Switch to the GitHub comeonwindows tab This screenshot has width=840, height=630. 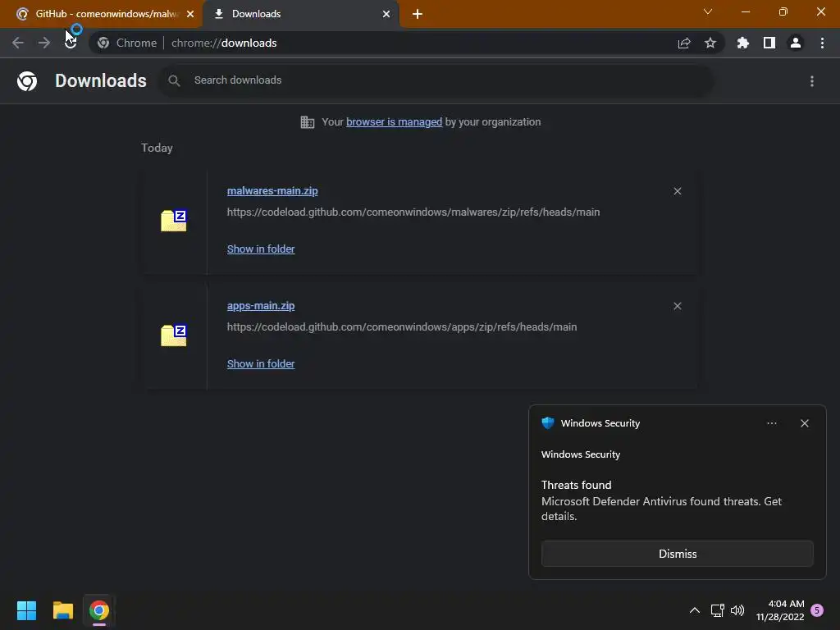pyautogui.click(x=101, y=14)
